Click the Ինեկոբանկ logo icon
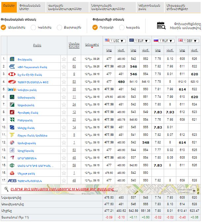This screenshot has height=224, width=202. tap(12, 120)
